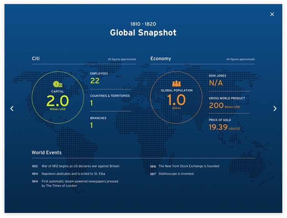
Task: Click the Economy section heading
Action: tap(161, 59)
